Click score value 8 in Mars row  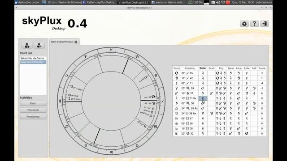point(262,93)
